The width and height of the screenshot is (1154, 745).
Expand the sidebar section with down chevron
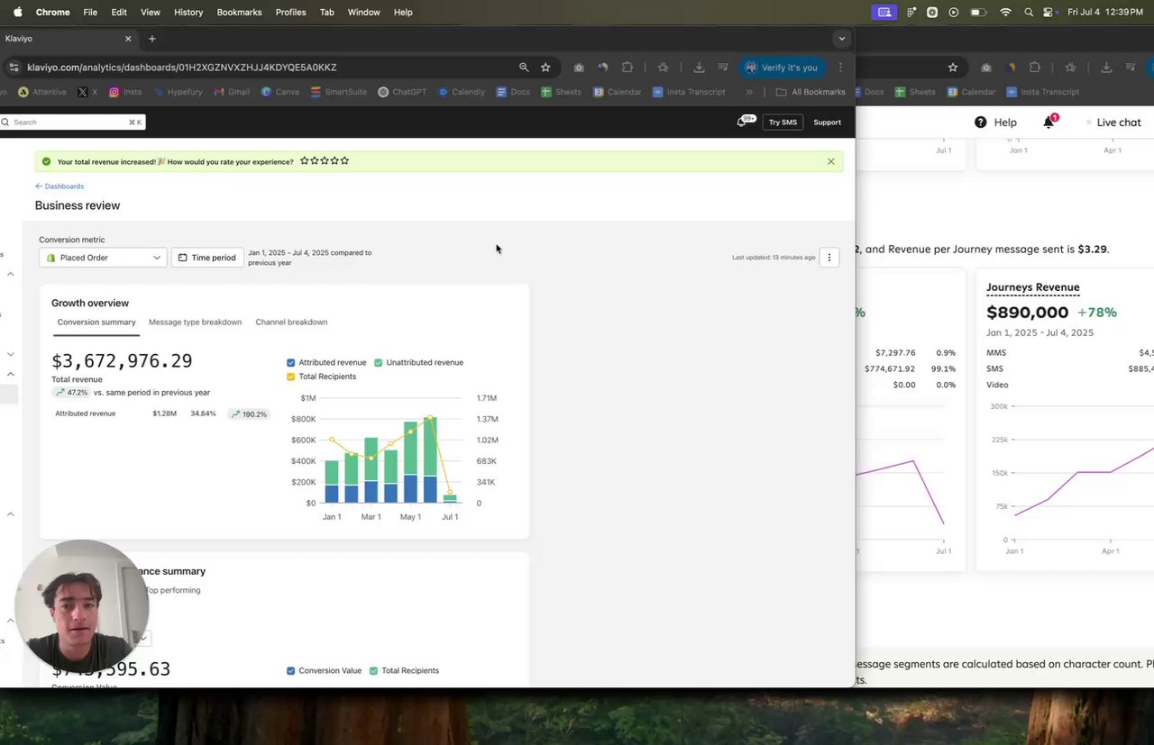(x=11, y=354)
